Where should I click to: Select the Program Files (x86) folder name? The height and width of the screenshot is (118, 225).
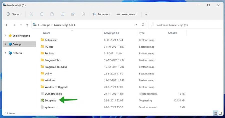(x=56, y=67)
